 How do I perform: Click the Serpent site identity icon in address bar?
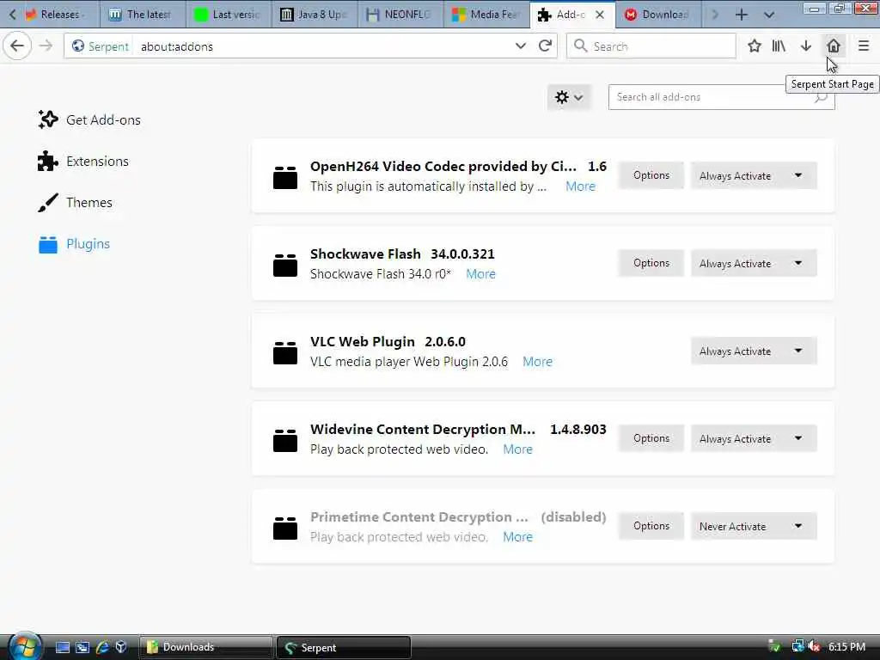pos(78,46)
